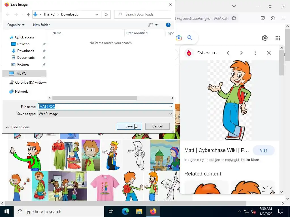Expand the File name suggestions dropdown
290x217 pixels.
tap(170, 107)
